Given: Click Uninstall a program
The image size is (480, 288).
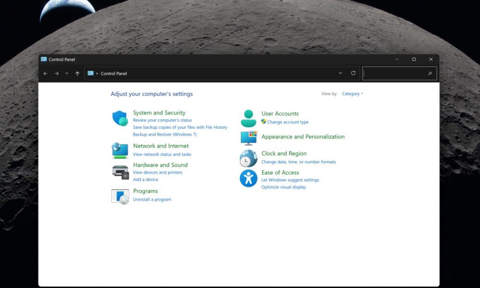Looking at the screenshot, I should (152, 199).
